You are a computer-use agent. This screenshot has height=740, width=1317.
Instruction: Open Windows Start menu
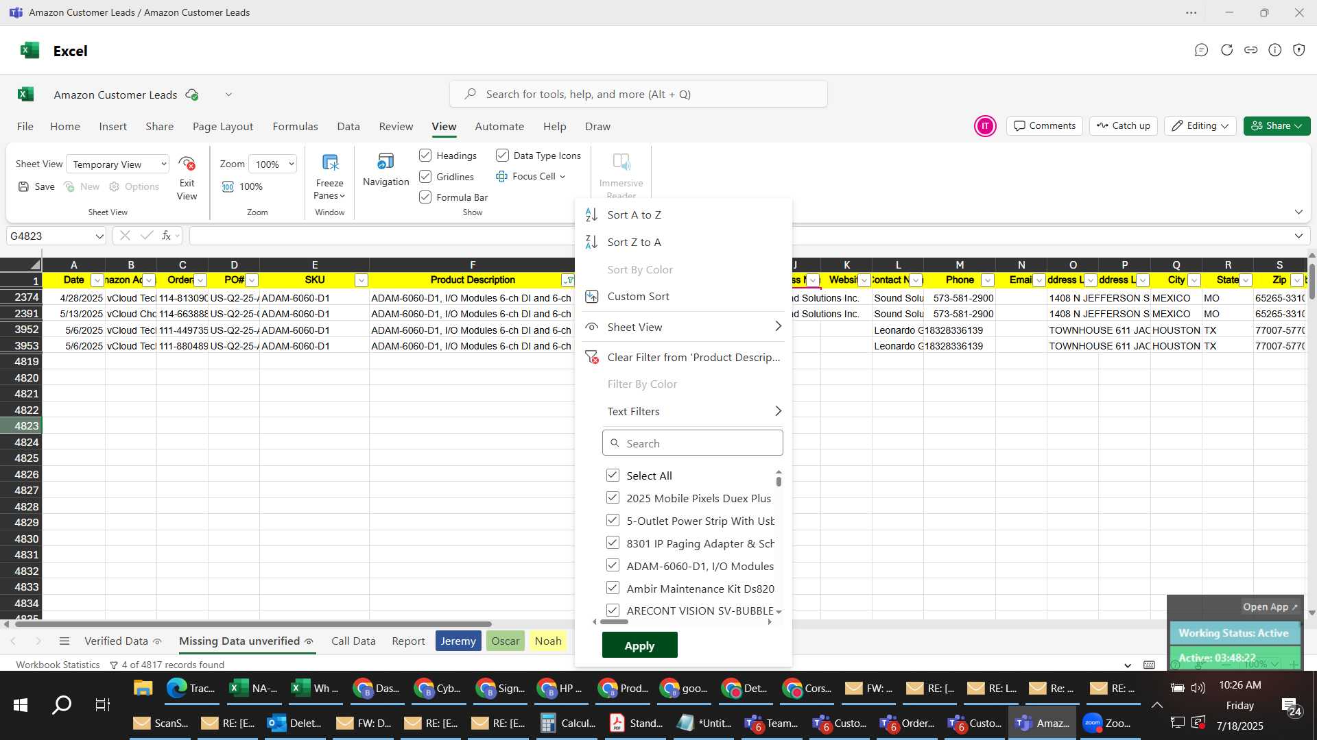[21, 704]
